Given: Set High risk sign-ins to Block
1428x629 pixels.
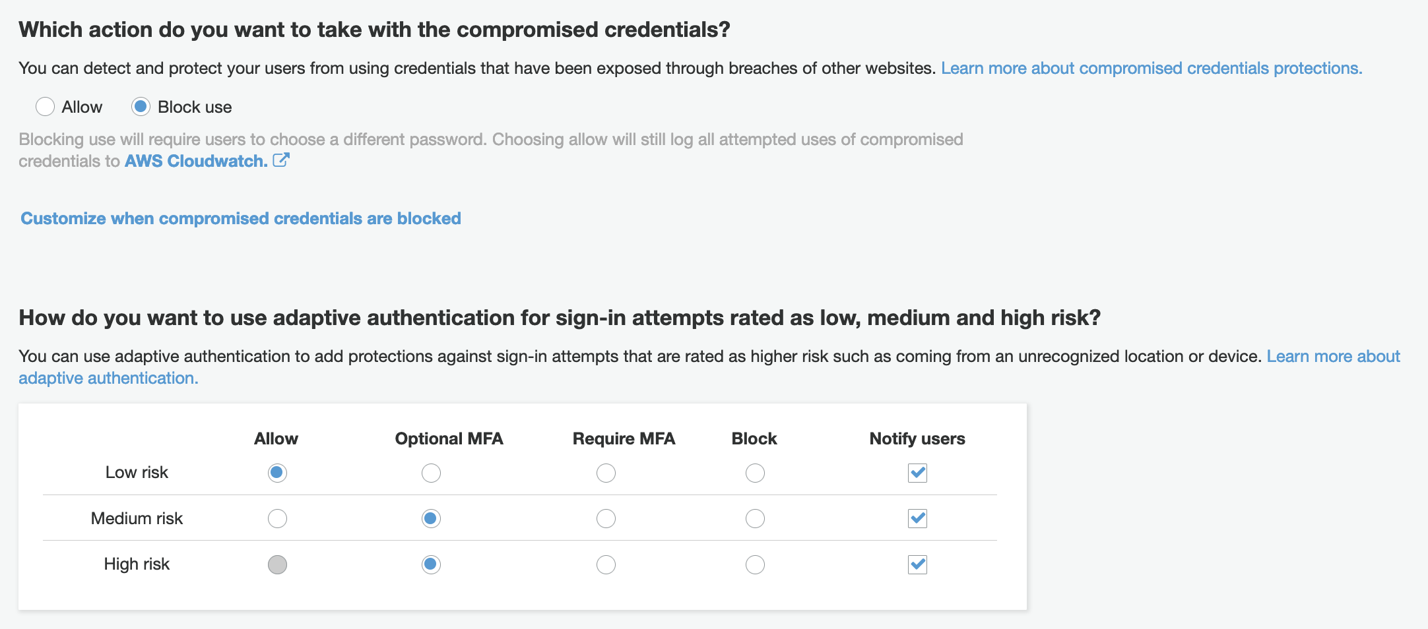Looking at the screenshot, I should click(x=754, y=564).
